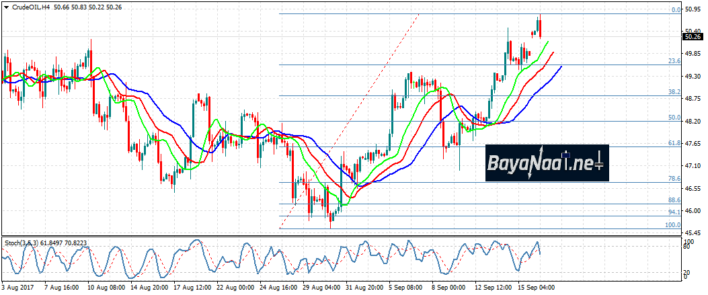Click the 88.6 Fibonacci level label
The image size is (708, 295).
(675, 200)
